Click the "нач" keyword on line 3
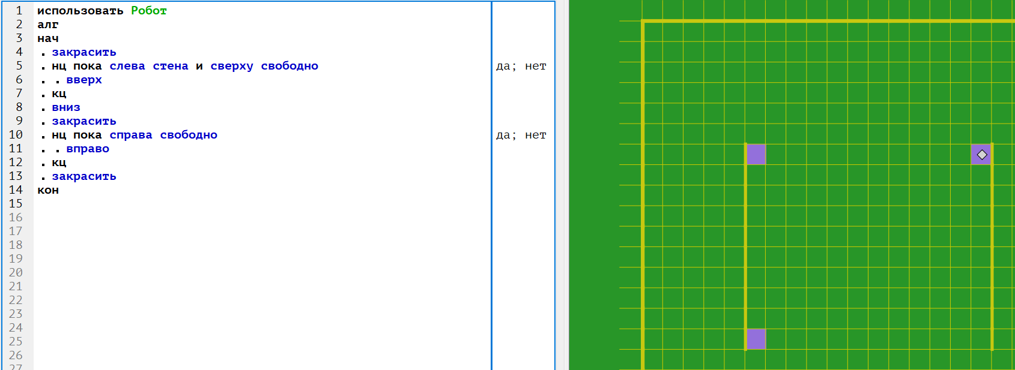 tap(48, 38)
